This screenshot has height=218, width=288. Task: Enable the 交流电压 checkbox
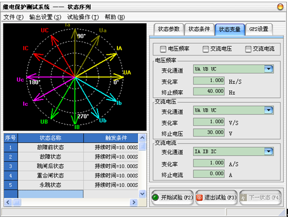(x=205, y=49)
